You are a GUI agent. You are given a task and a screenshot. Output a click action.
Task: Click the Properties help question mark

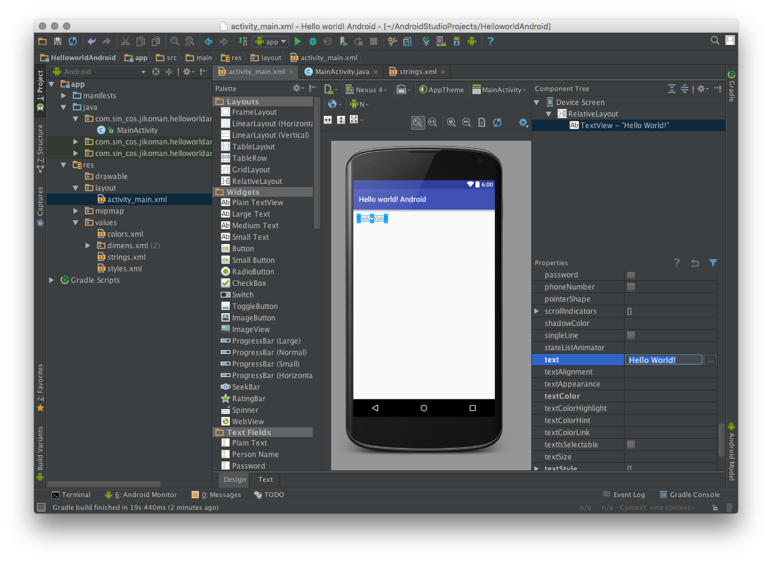pos(677,263)
